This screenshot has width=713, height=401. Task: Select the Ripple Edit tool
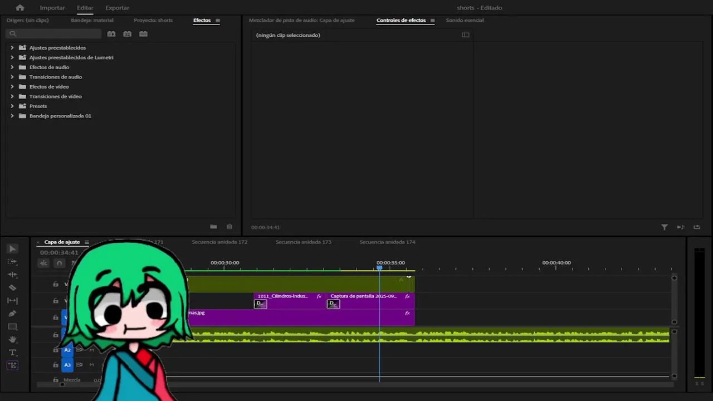pyautogui.click(x=12, y=275)
